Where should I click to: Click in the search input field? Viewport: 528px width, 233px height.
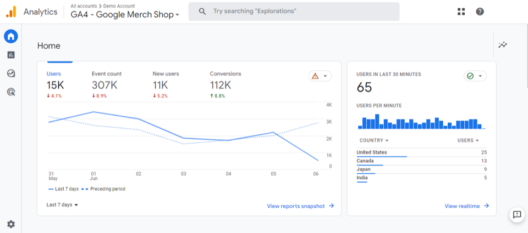[x=302, y=12]
